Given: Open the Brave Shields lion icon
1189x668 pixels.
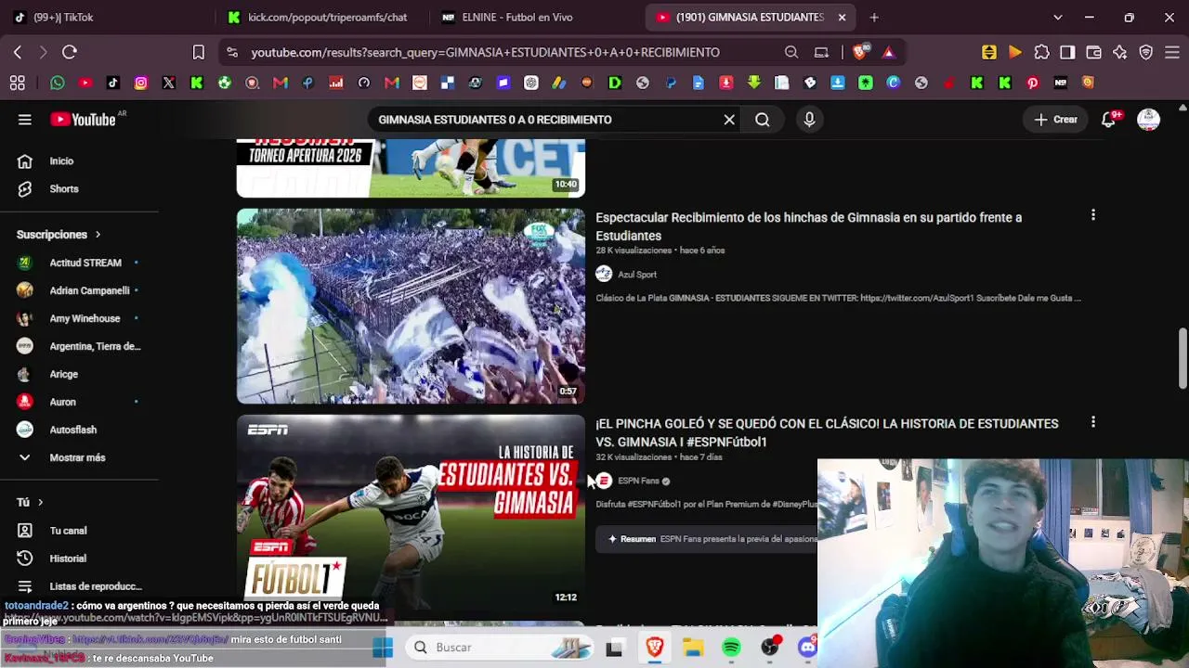Looking at the screenshot, I should point(860,52).
